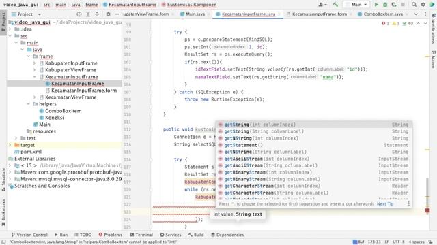Viewport: 437px width, 245px height.
Task: Expand all icon in Project panel header
Action: coord(88,14)
